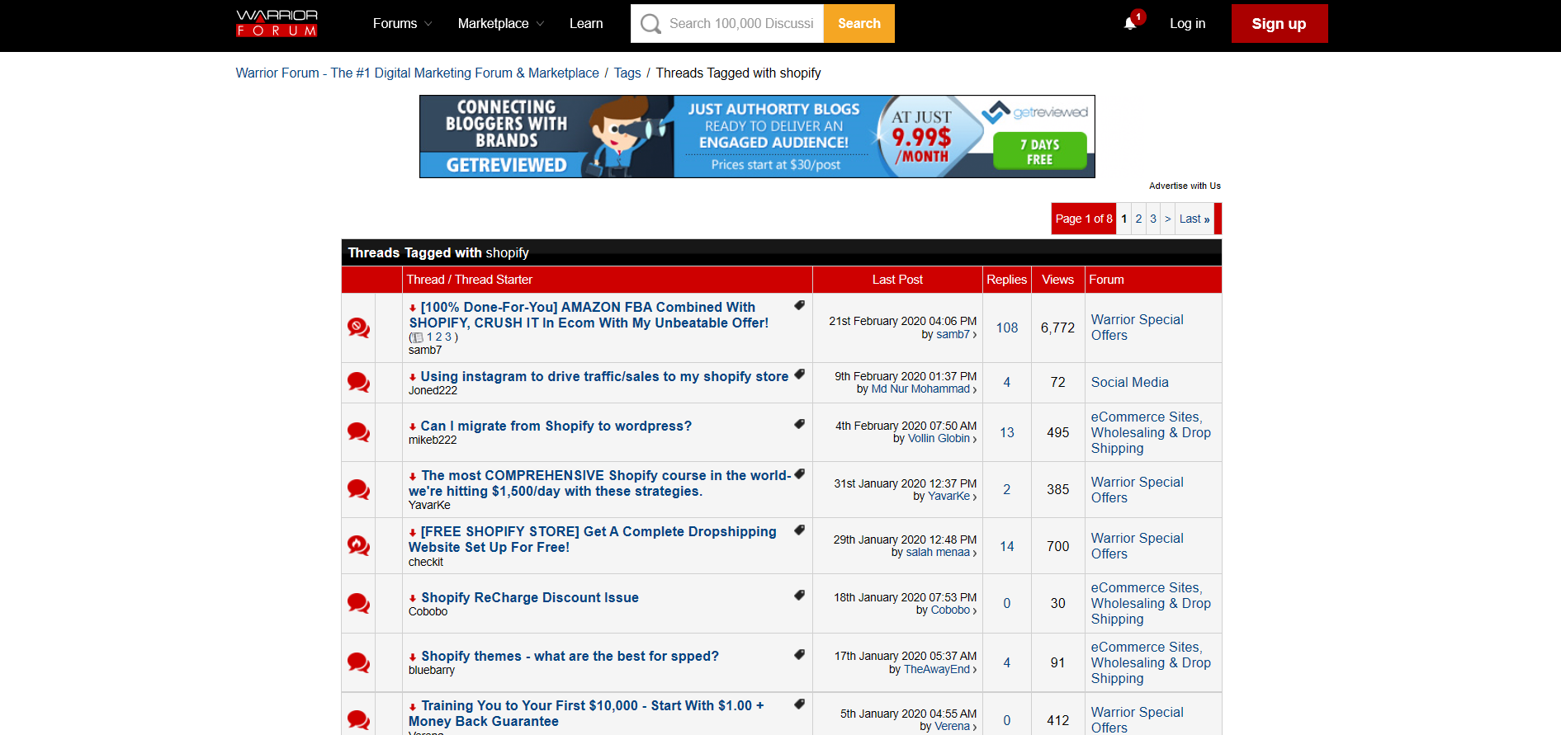Screen dimensions: 1561x735
Task: Click tag icon on Shopify ReCharge thread
Action: (x=799, y=596)
